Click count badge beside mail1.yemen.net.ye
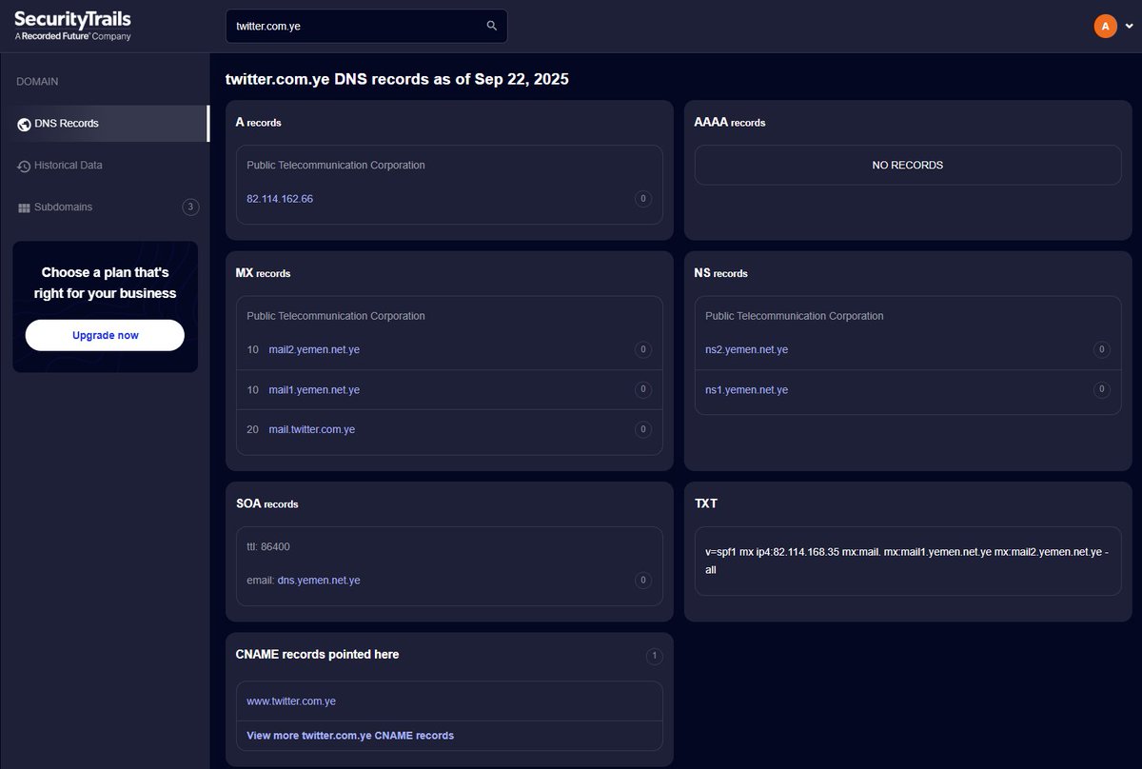 (x=643, y=389)
